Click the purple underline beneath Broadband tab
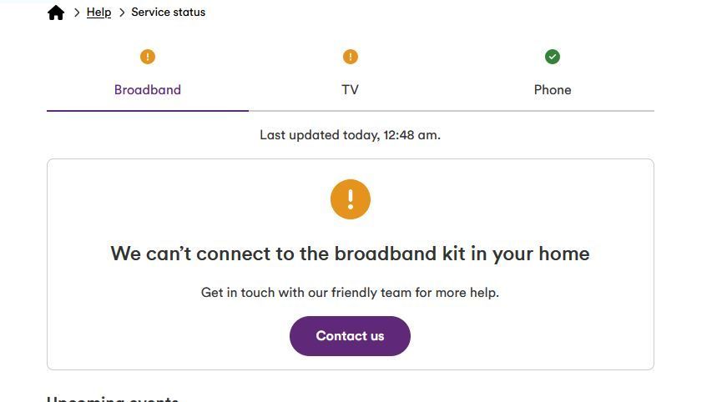The width and height of the screenshot is (727, 402). tap(148, 111)
